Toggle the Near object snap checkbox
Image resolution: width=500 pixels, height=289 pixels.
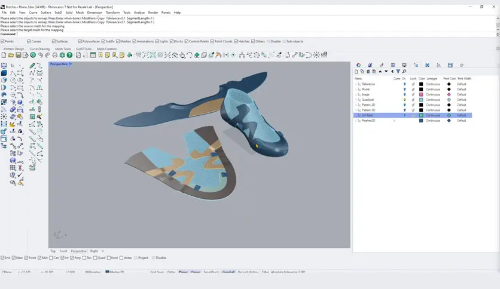pyautogui.click(x=14, y=258)
